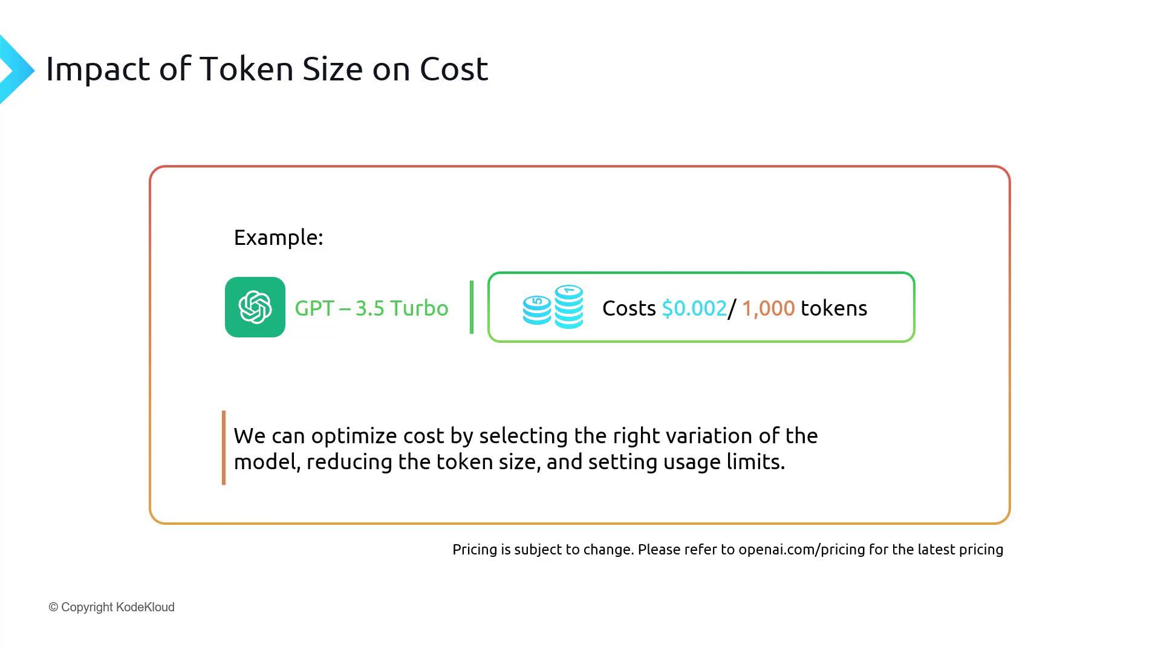This screenshot has width=1161, height=653.
Task: Select the slide title 'Impact of Token Size on Cost'
Action: point(267,69)
